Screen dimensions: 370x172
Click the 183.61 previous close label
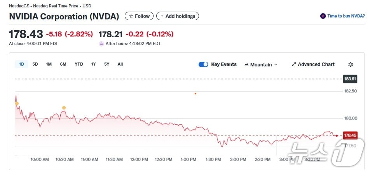coord(350,79)
